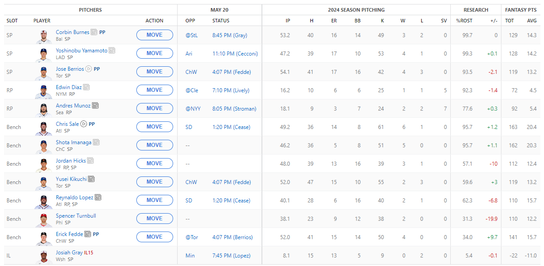View the news icon for Shota Imanaga

96,142
